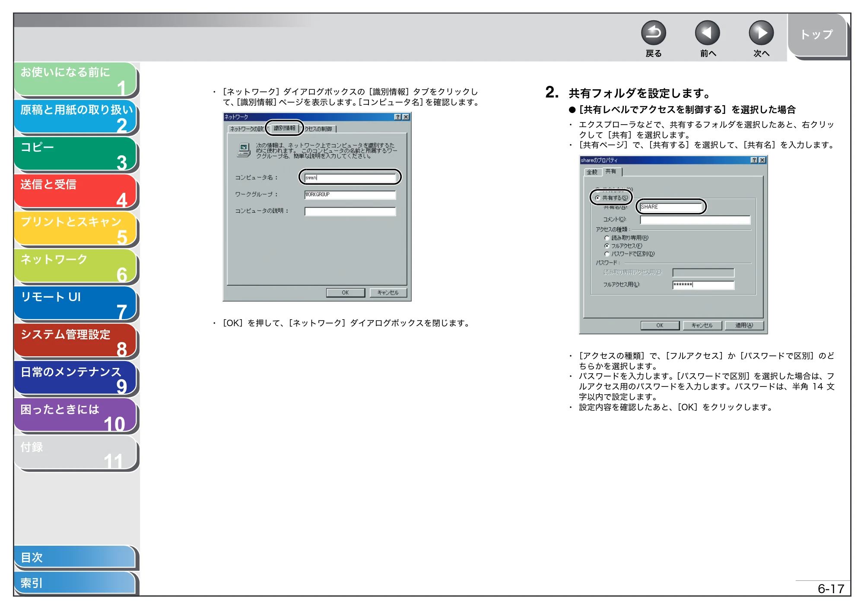Open chapter 9 日常のメンテナンス

tap(76, 379)
